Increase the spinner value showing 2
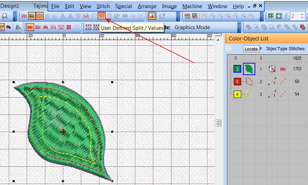 click(302, 14)
